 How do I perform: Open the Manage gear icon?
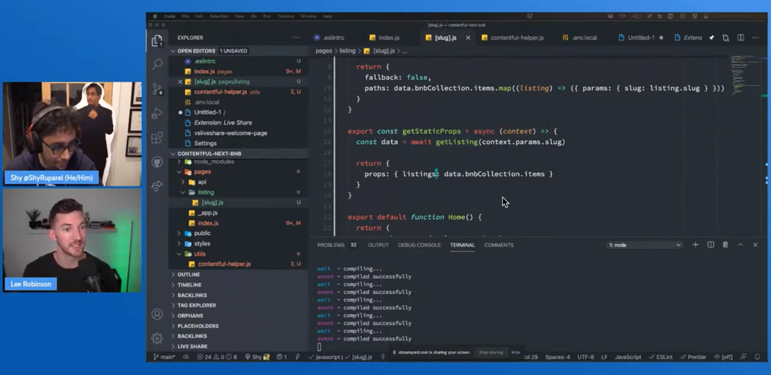point(157,338)
